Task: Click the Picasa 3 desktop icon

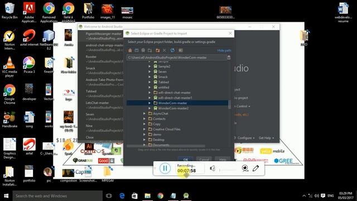Action: click(x=29, y=65)
